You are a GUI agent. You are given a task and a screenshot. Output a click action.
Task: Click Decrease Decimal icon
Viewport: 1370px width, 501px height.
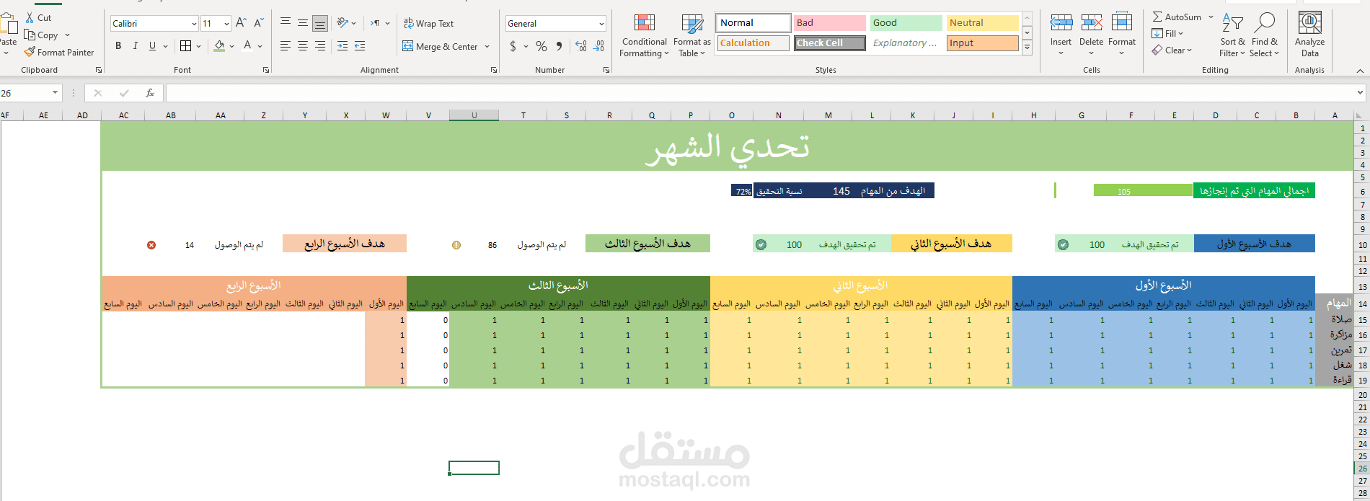coord(599,46)
